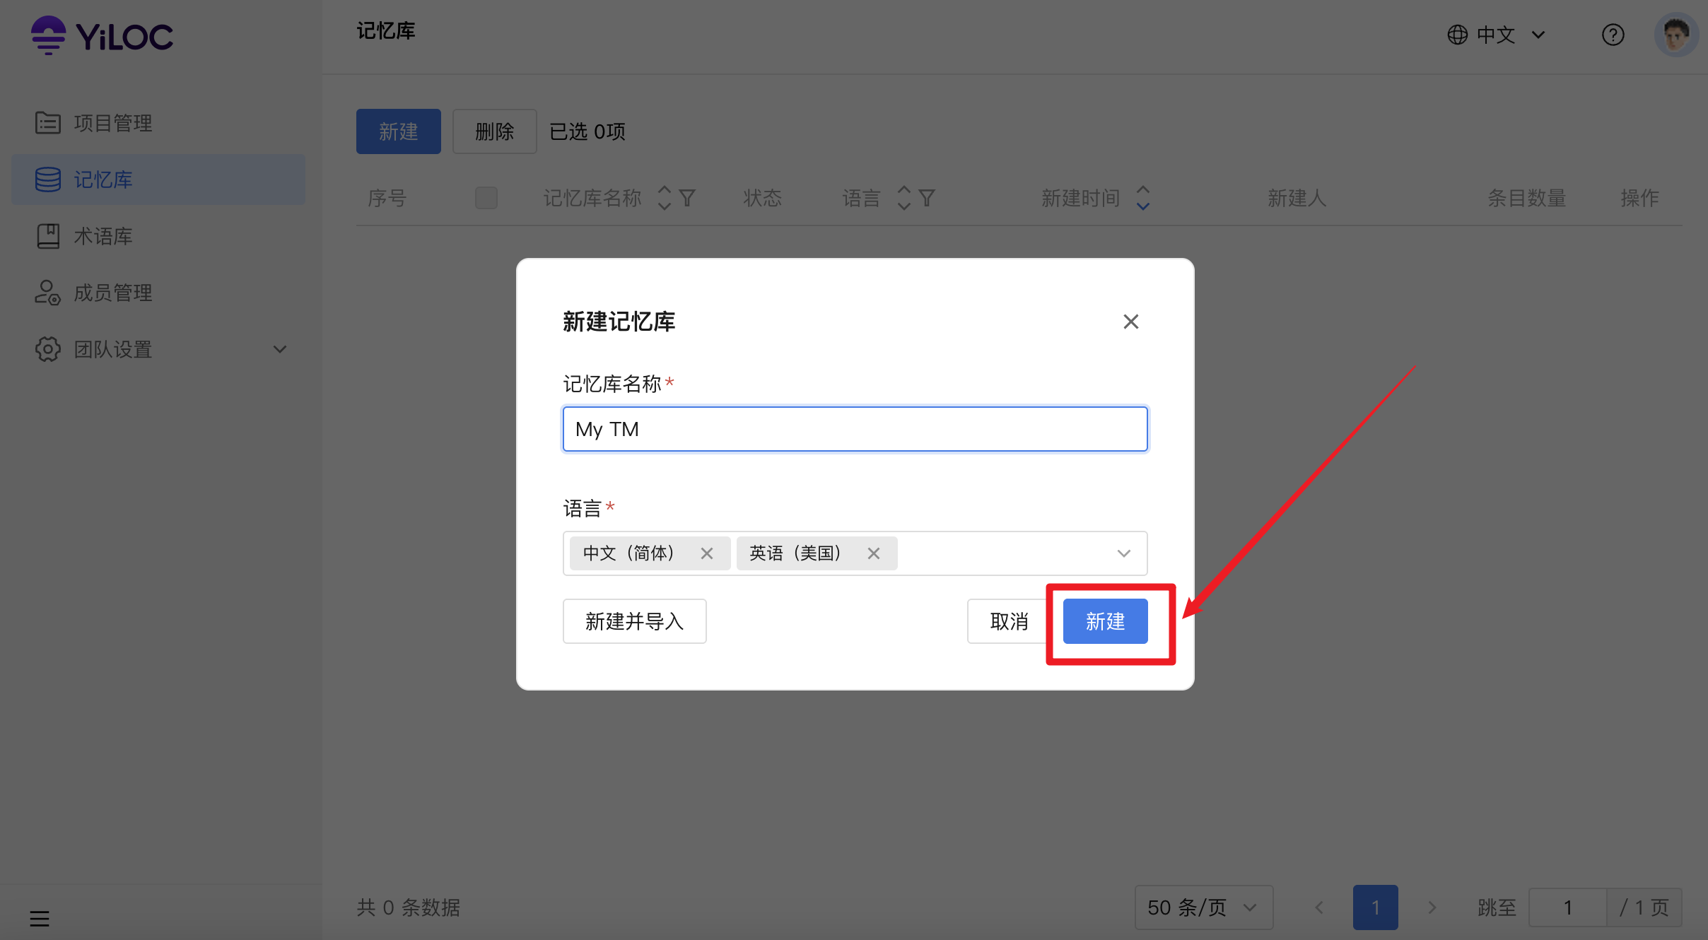Screen dimensions: 1708x940
Task: Click 取消 to cancel the dialog
Action: [x=1010, y=621]
